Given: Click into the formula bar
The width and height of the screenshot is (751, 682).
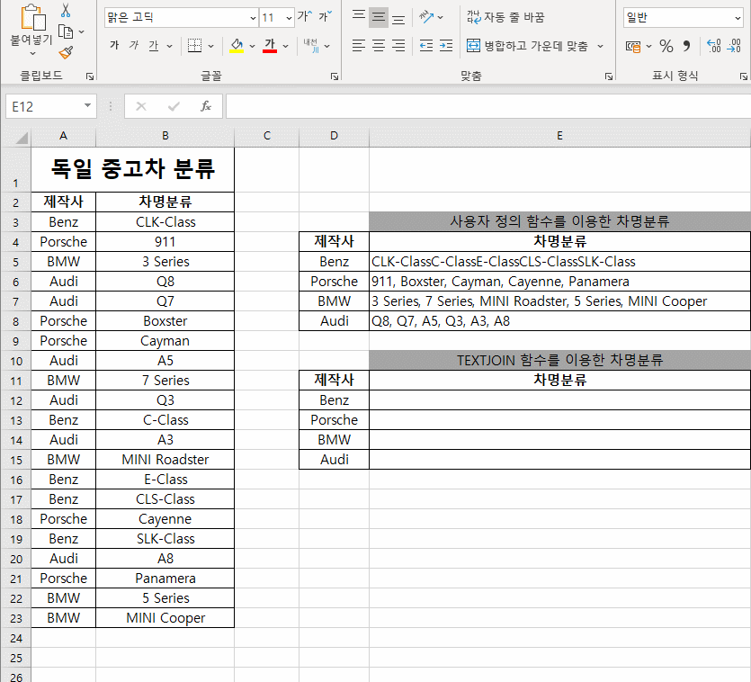Looking at the screenshot, I should tap(488, 106).
